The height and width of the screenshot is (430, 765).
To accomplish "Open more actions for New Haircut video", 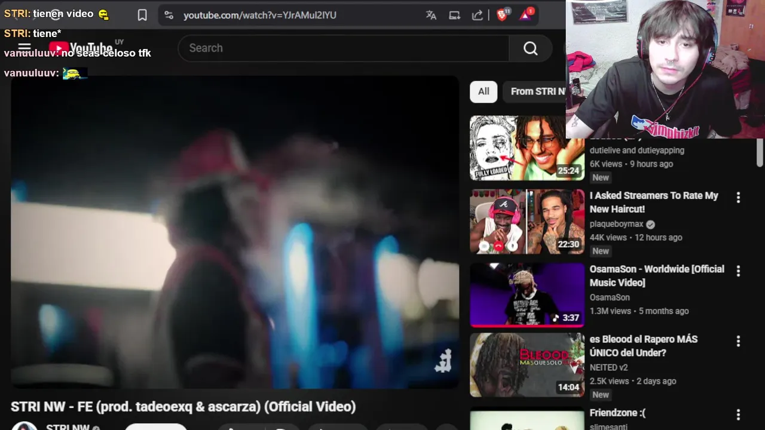I will [738, 198].
